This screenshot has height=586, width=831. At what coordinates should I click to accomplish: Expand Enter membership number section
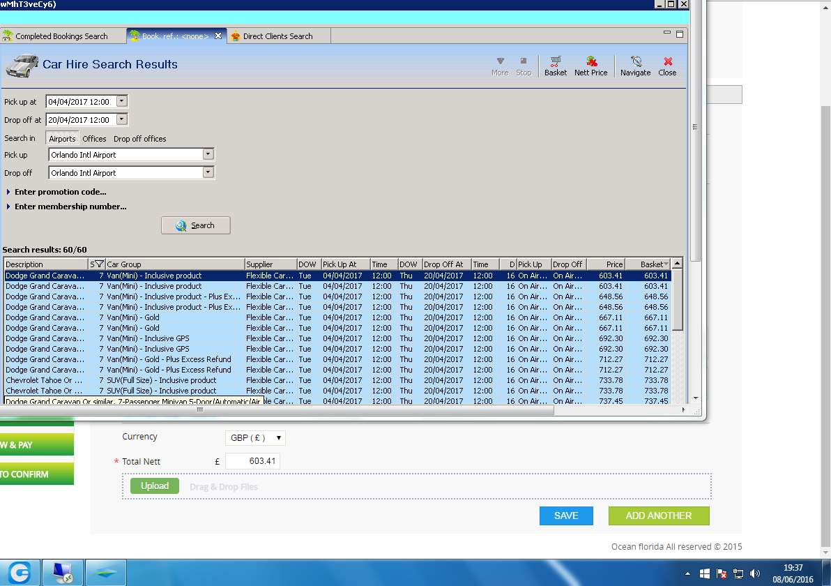(x=66, y=206)
